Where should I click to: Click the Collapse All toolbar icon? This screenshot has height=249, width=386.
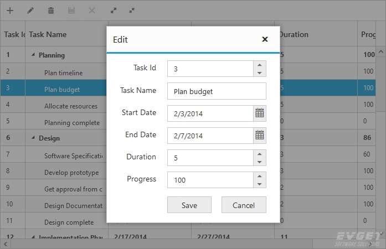pos(131,11)
